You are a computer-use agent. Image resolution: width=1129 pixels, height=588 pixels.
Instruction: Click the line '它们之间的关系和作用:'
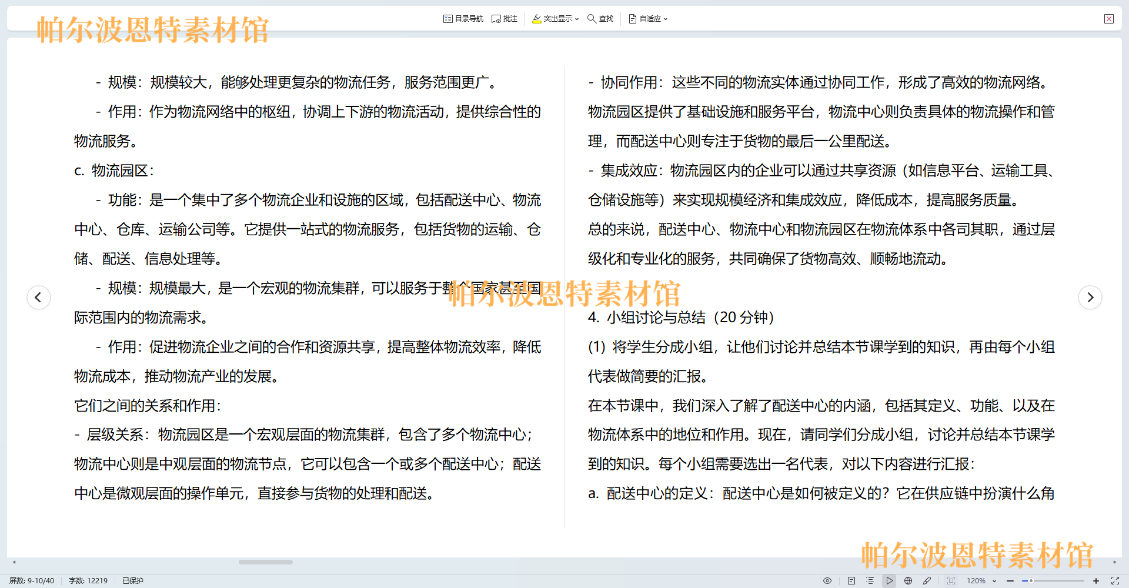pyautogui.click(x=148, y=406)
